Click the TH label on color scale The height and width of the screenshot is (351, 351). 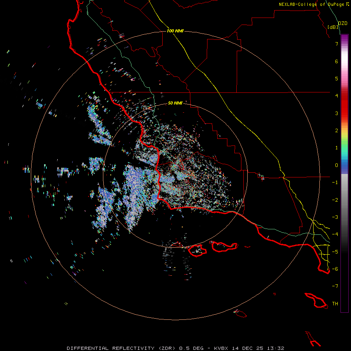(335, 304)
